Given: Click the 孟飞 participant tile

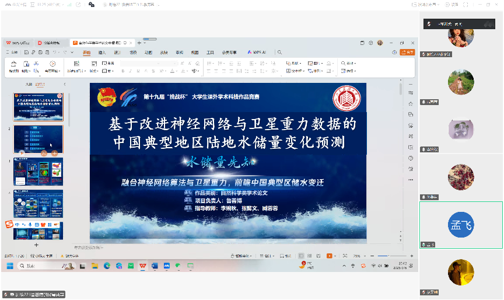Looking at the screenshot, I should [461, 225].
